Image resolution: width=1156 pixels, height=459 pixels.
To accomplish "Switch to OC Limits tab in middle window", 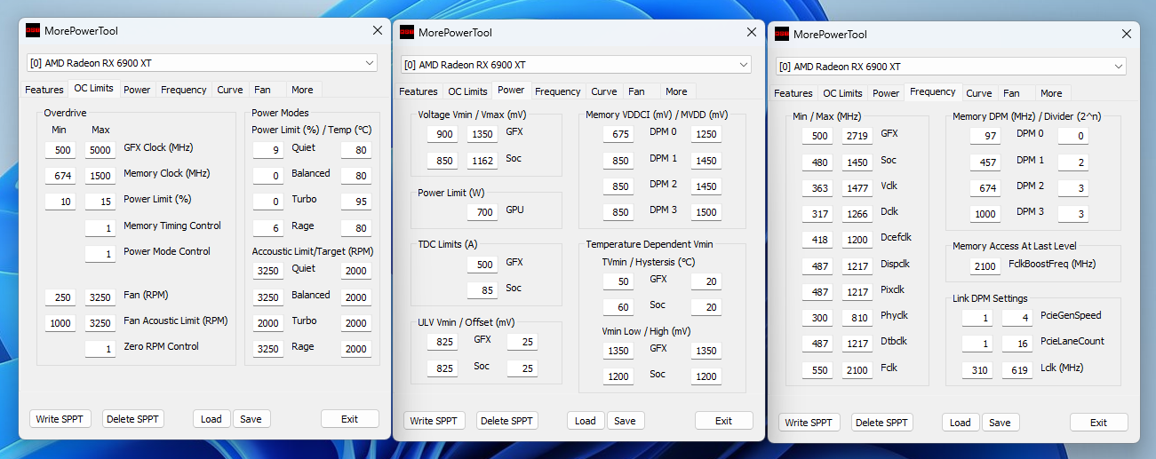I will pyautogui.click(x=467, y=91).
